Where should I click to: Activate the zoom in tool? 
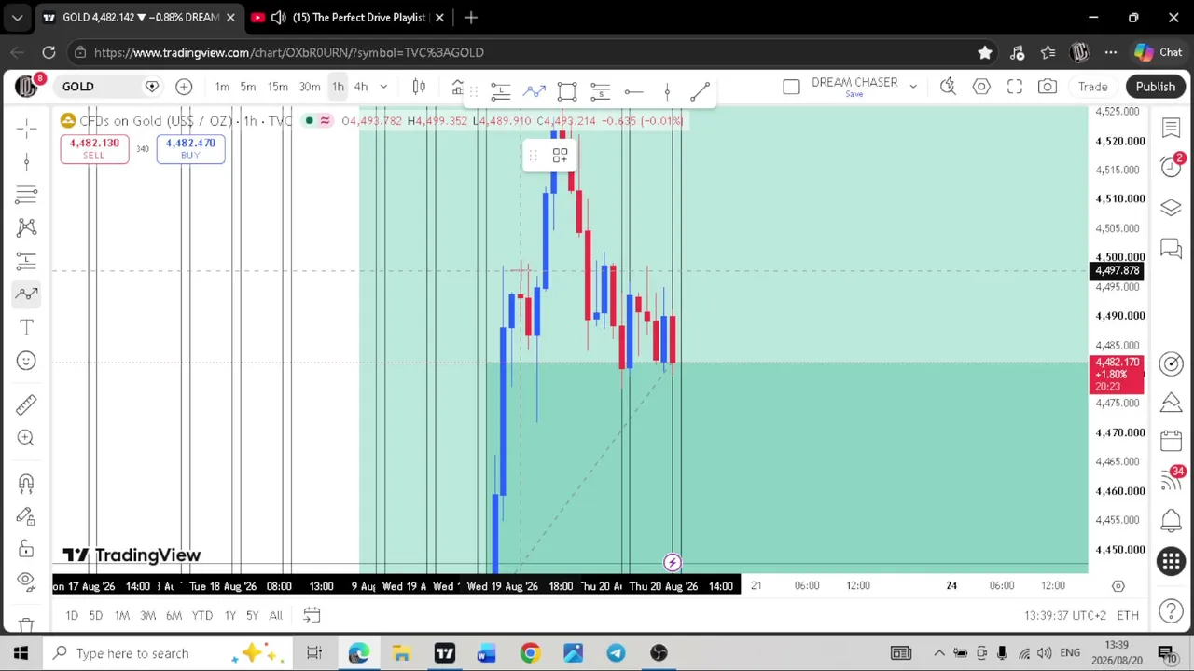26,438
